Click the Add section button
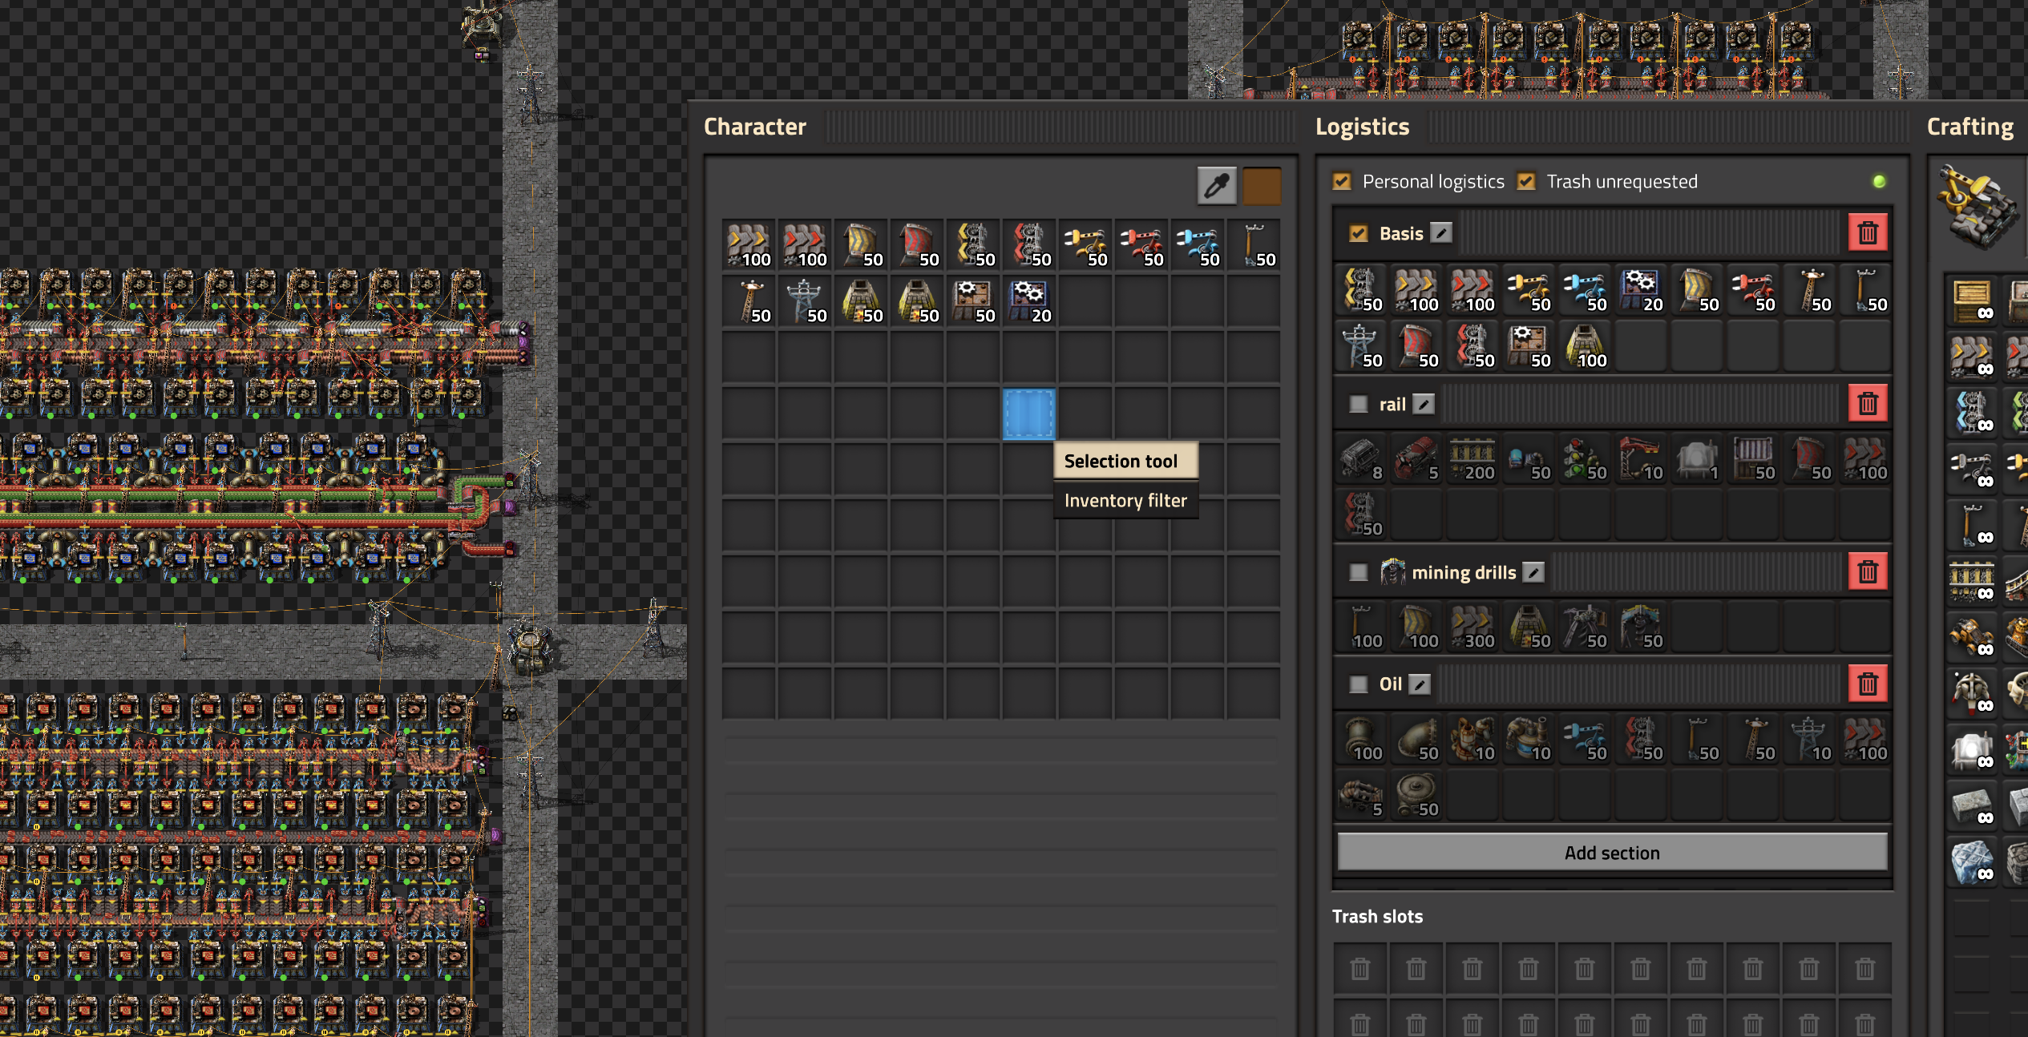The height and width of the screenshot is (1037, 2028). [1612, 853]
